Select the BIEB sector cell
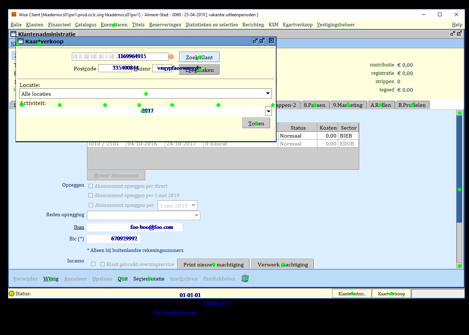469x335 pixels. point(348,136)
